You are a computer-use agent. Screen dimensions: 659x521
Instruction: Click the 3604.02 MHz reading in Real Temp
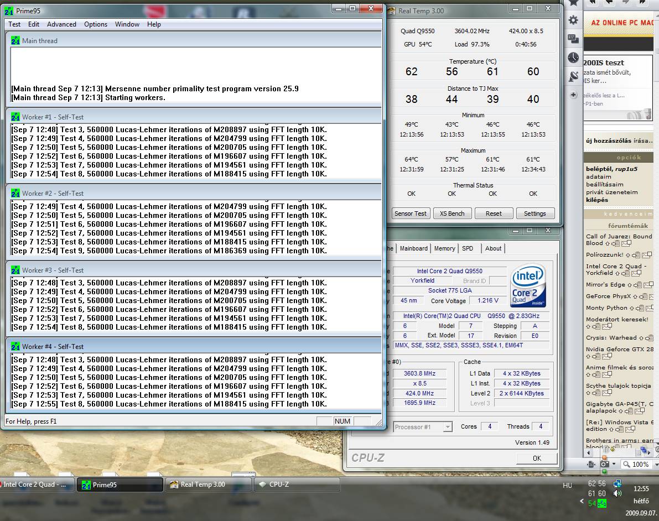point(472,31)
